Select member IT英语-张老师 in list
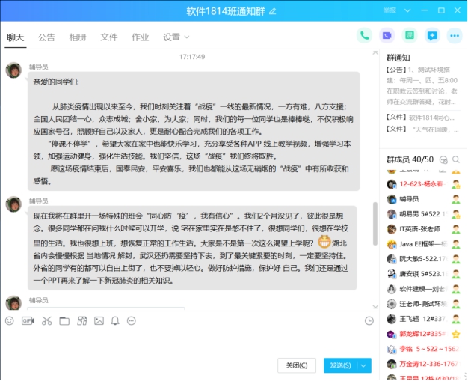 tap(423, 228)
